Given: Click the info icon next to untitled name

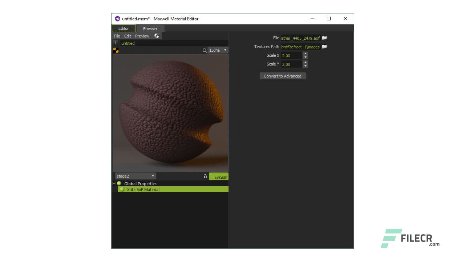Looking at the screenshot, I should [x=116, y=43].
